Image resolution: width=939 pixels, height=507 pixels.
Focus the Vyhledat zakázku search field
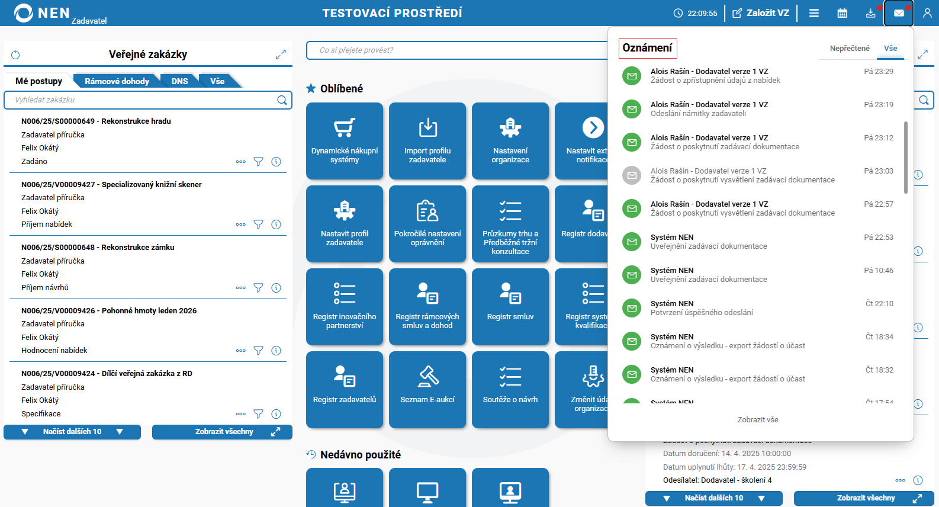[x=148, y=100]
